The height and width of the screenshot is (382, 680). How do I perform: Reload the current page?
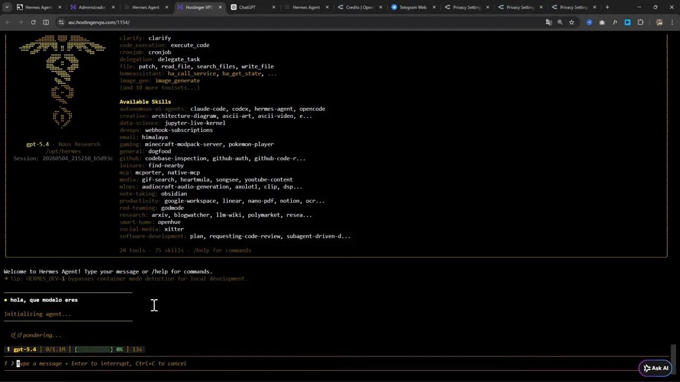coord(33,22)
